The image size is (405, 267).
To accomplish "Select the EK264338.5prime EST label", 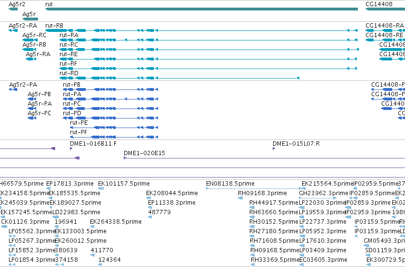I will click(116, 222).
